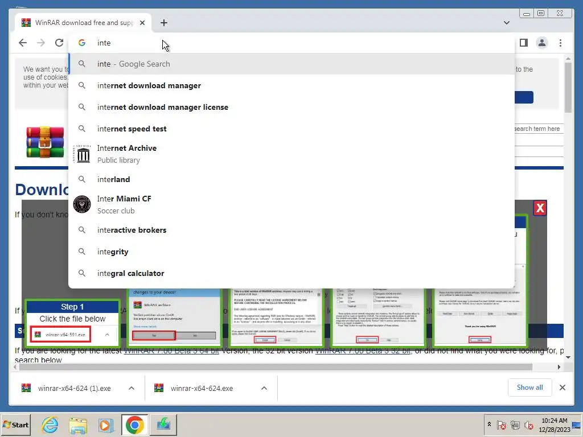Open the Chrome profile avatar

(x=542, y=43)
